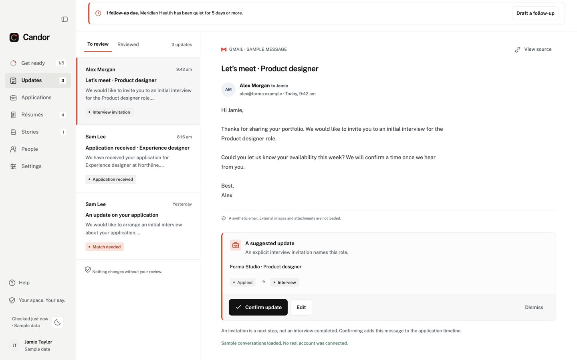This screenshot has width=577, height=360.
Task: Click the Applied status chip
Action: pyautogui.click(x=243, y=282)
